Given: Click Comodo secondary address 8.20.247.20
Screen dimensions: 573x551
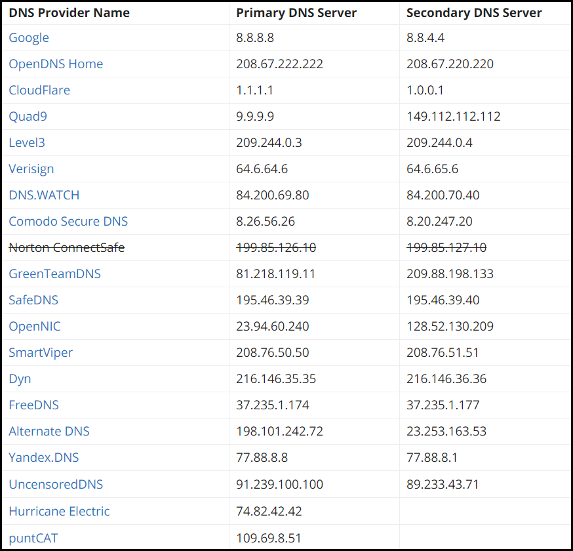Looking at the screenshot, I should [x=439, y=222].
